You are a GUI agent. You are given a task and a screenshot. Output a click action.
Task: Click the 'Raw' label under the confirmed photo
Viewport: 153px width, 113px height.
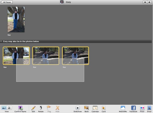pos(9,35)
